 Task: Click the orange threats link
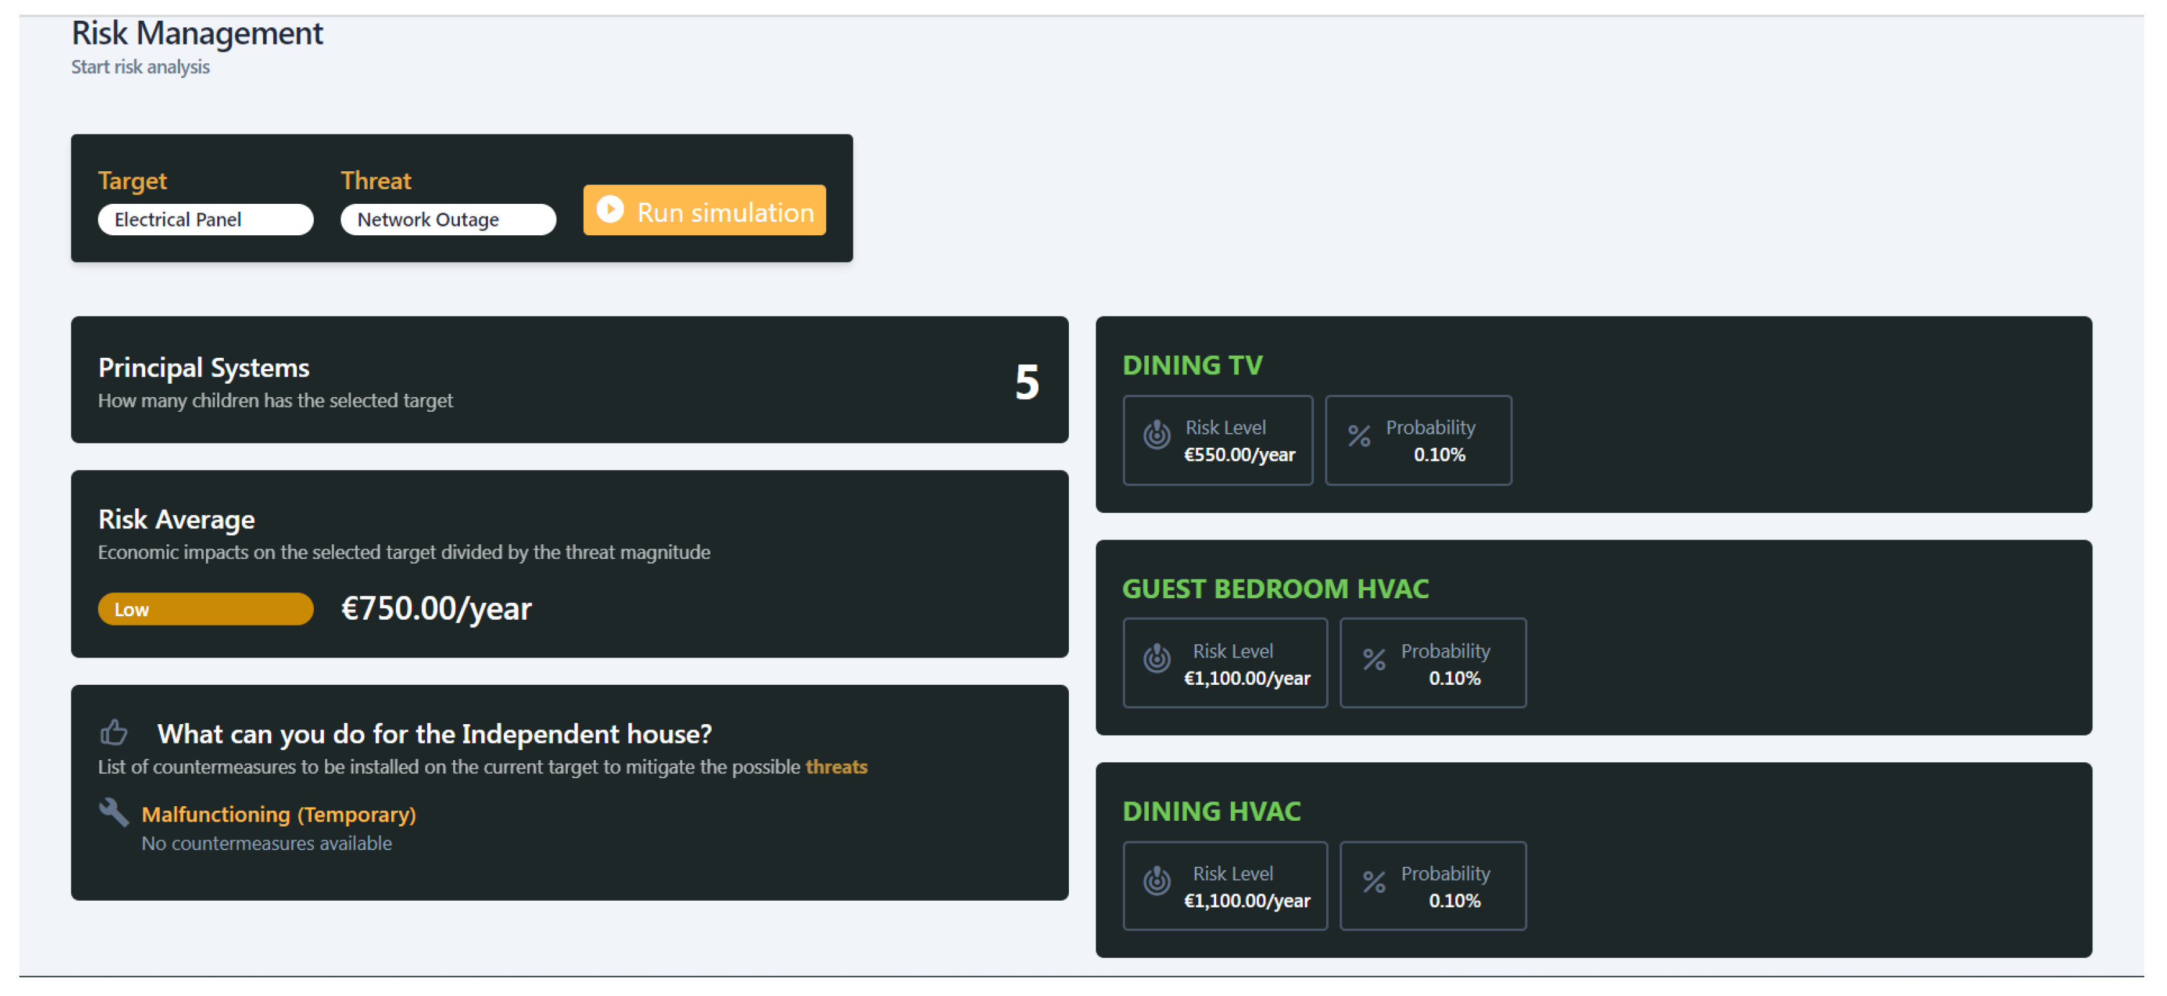[x=836, y=766]
